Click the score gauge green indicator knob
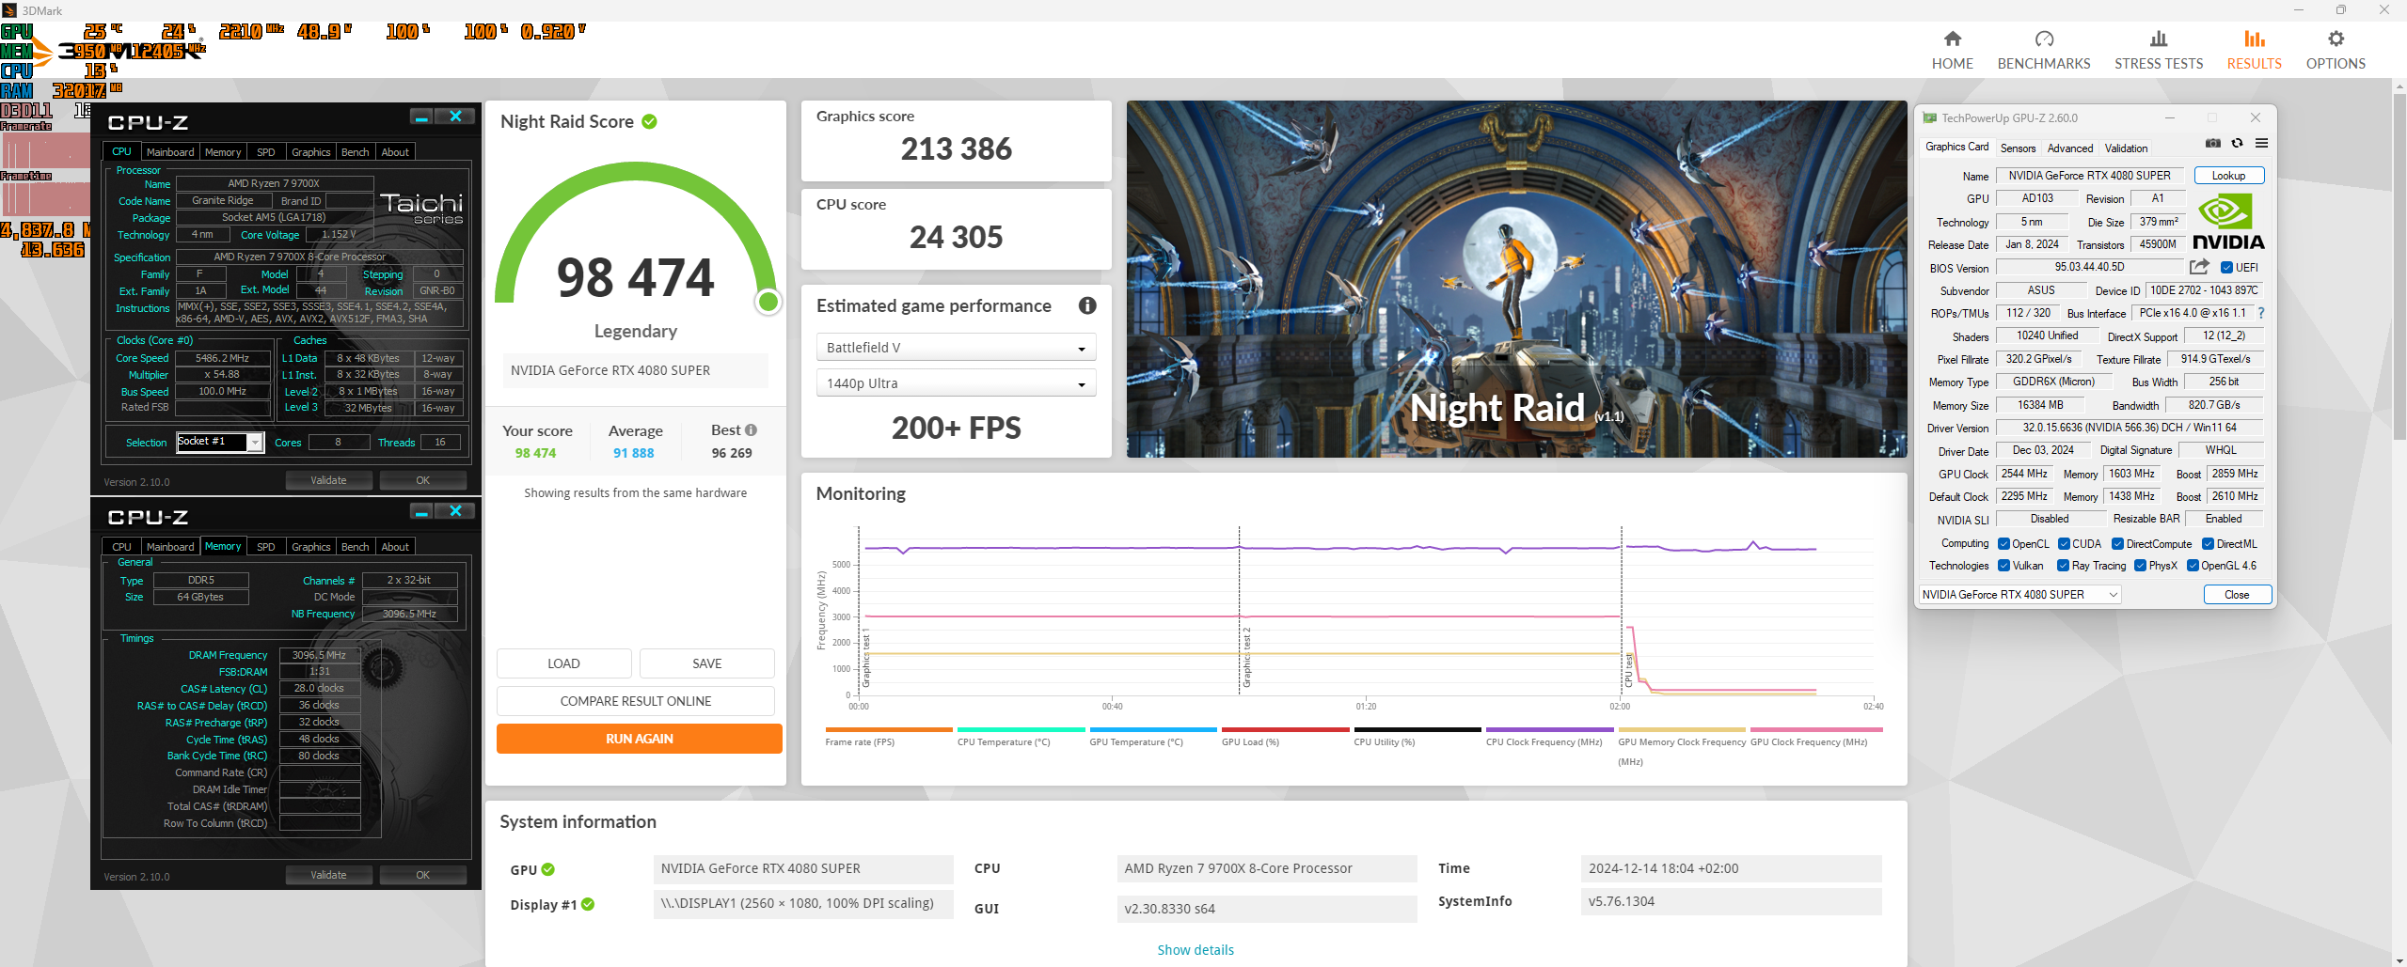The width and height of the screenshot is (2407, 967). tap(768, 302)
